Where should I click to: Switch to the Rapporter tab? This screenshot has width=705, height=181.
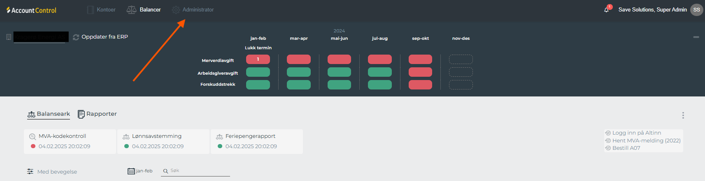pos(98,114)
